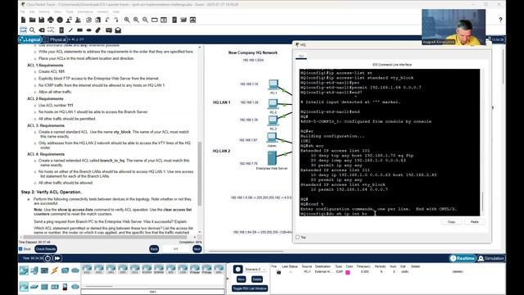Select the Draw Ellipse tool
Viewport: 524px width, 295px height.
click(x=89, y=30)
